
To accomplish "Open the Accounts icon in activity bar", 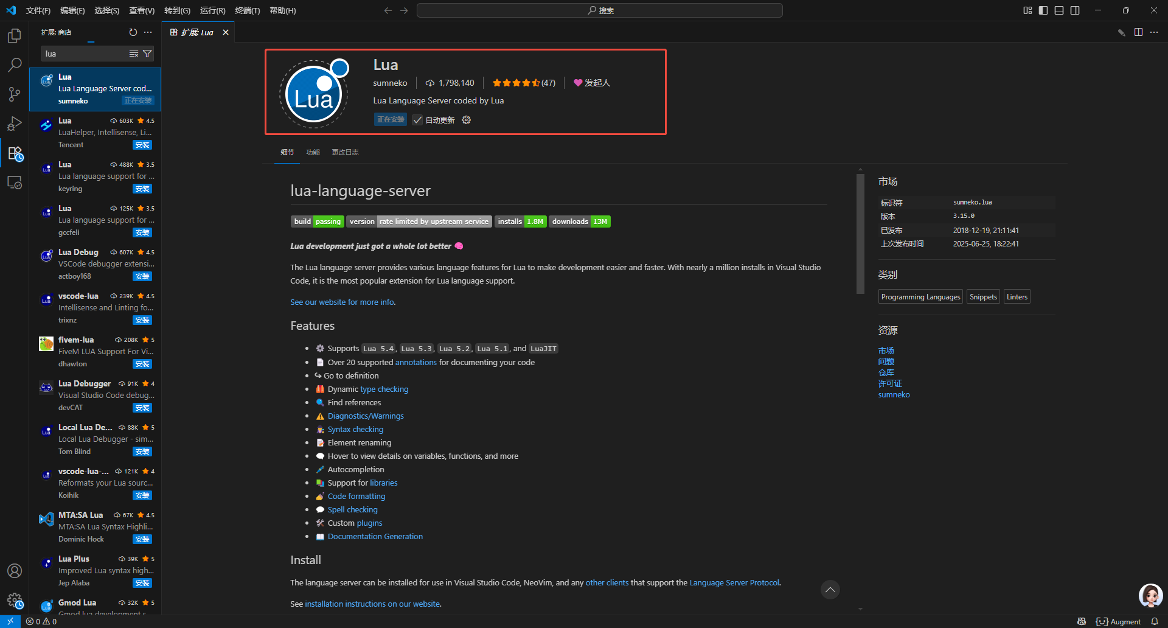I will coord(15,571).
